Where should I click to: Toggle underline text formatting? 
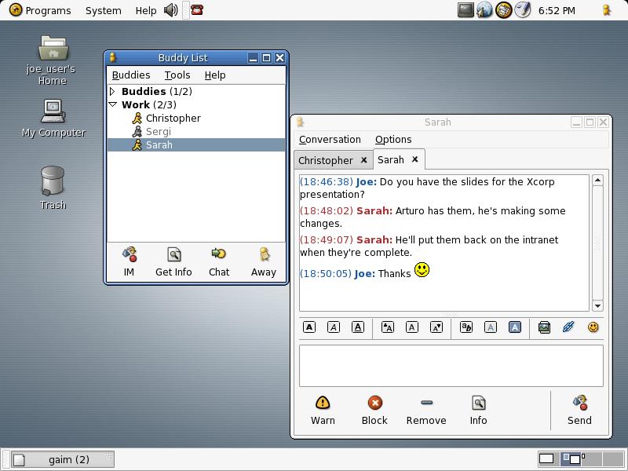click(x=358, y=327)
